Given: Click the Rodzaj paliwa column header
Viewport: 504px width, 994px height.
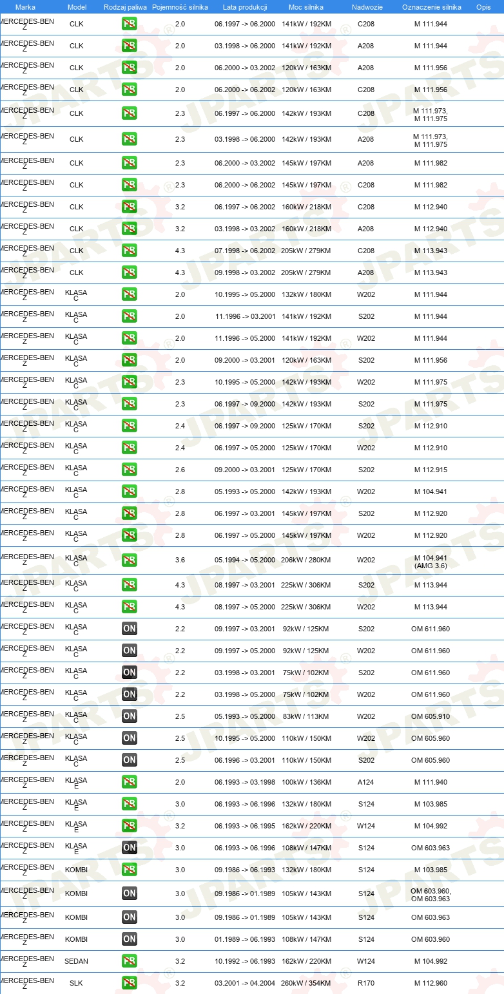Looking at the screenshot, I should [x=126, y=6].
